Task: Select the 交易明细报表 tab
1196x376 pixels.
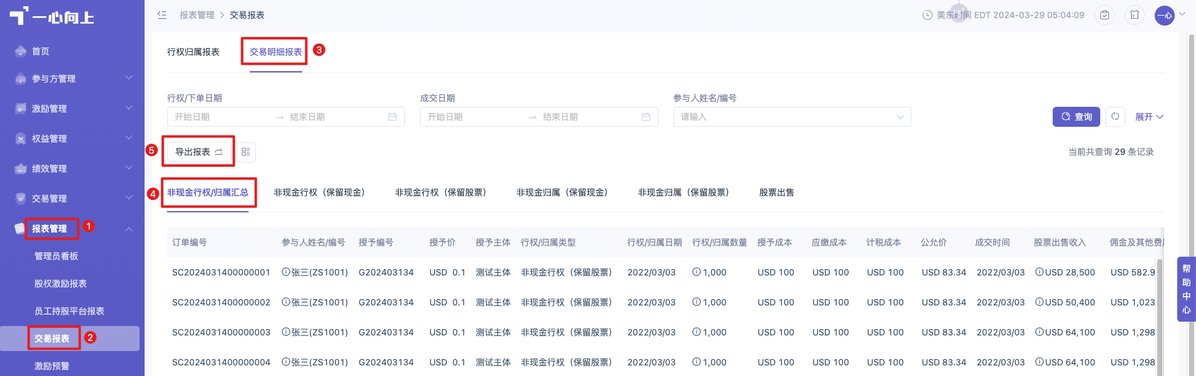Action: click(276, 52)
